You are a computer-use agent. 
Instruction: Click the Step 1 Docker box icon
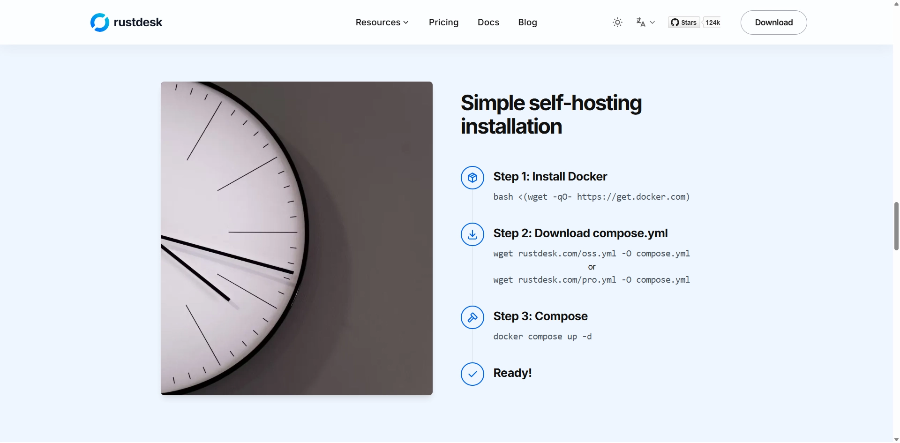click(472, 178)
